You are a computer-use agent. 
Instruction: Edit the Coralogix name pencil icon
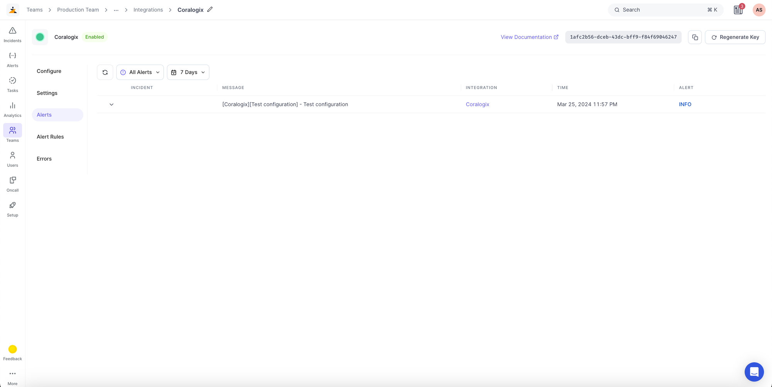pyautogui.click(x=210, y=9)
